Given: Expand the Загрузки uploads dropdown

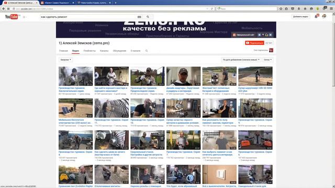Looking at the screenshot, I should [x=65, y=60].
